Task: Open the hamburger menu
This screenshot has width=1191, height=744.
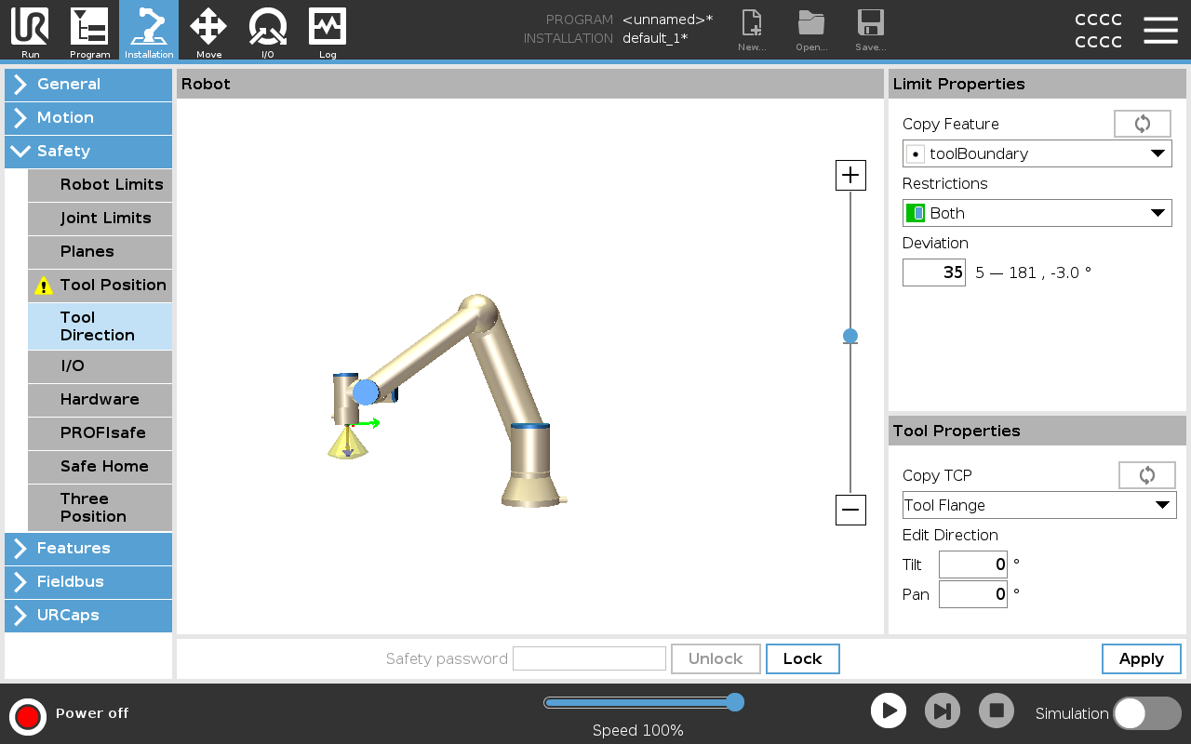Action: [x=1160, y=31]
